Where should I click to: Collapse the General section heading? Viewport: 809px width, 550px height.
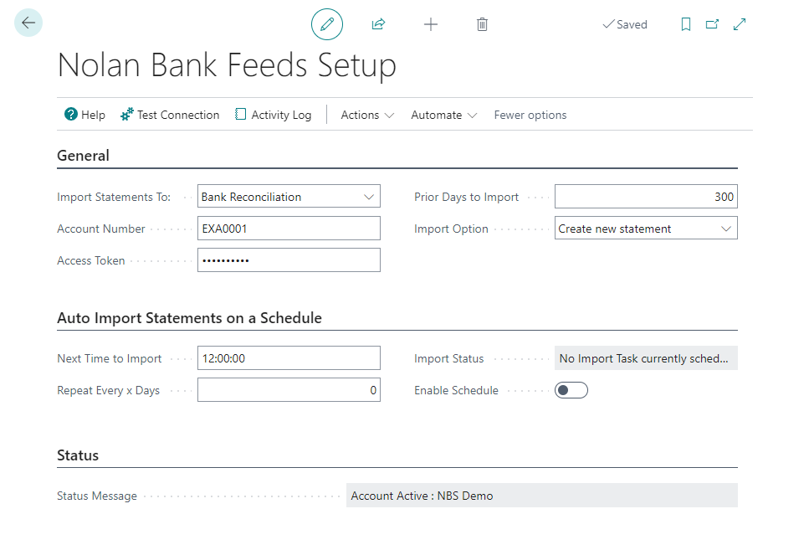point(83,155)
